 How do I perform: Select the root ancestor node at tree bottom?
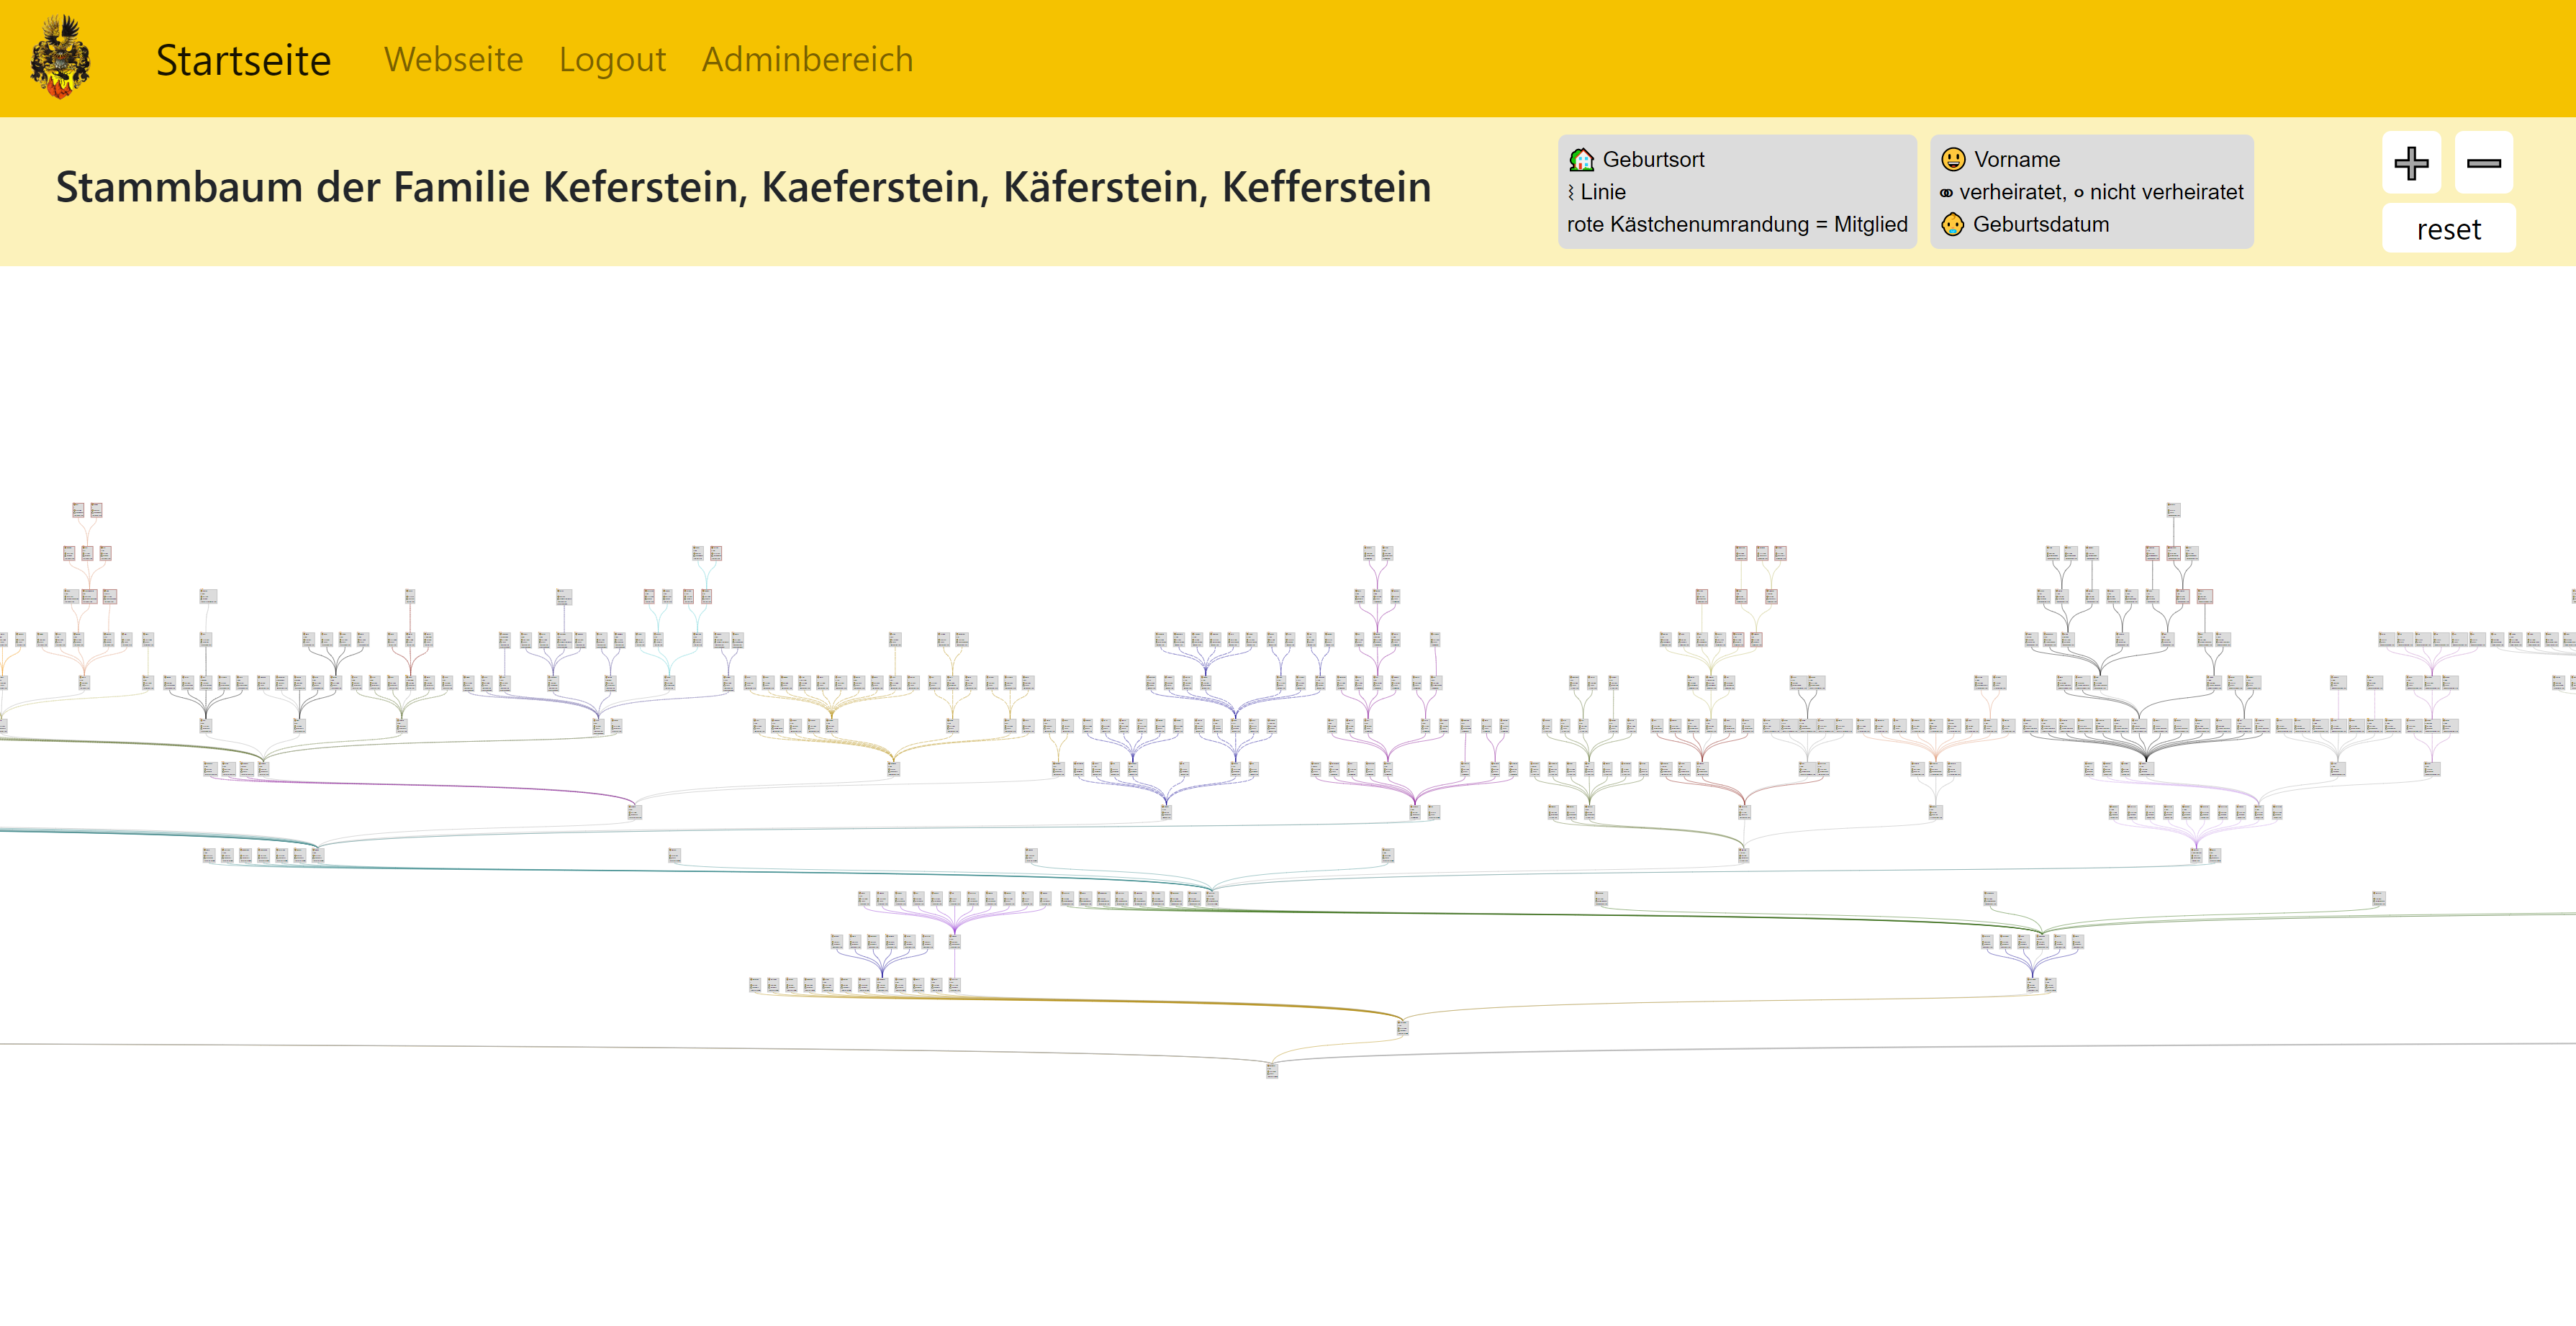(1271, 1070)
